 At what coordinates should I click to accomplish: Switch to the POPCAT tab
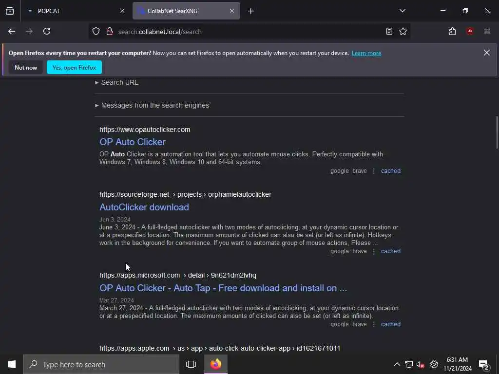point(75,11)
